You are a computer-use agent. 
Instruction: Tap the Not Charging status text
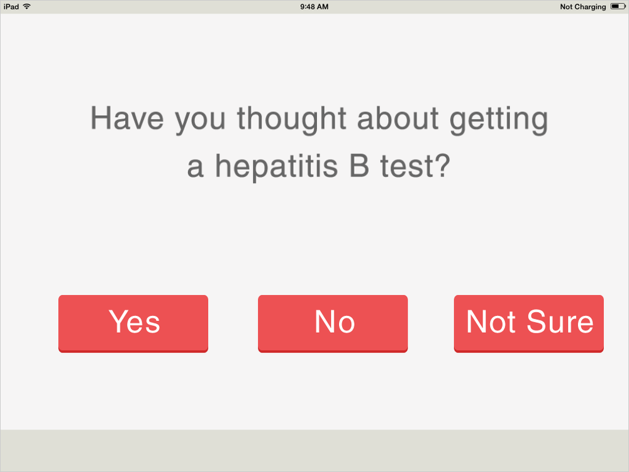pyautogui.click(x=583, y=7)
